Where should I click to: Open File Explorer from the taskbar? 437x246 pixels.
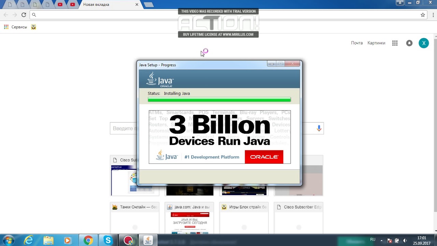(48, 240)
